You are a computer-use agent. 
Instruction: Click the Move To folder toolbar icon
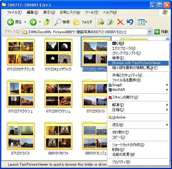pos(101,22)
